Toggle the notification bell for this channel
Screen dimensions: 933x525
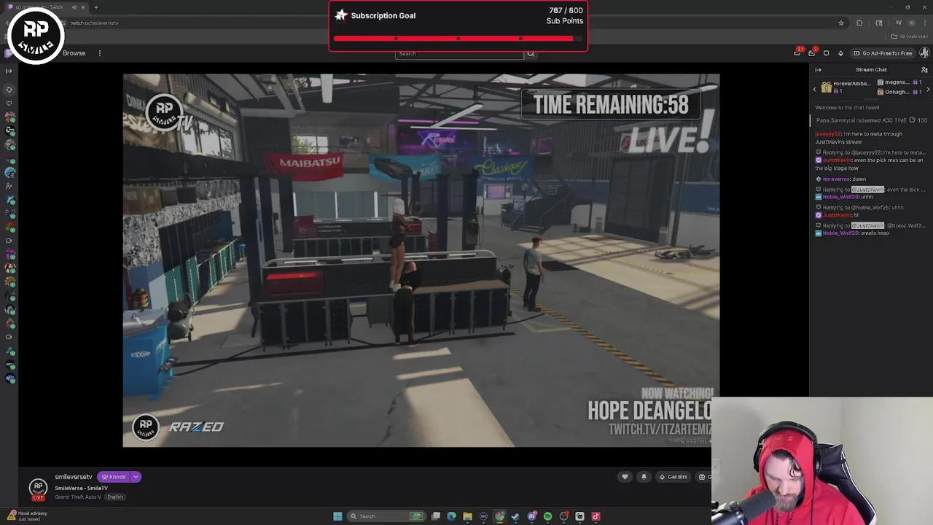644,477
